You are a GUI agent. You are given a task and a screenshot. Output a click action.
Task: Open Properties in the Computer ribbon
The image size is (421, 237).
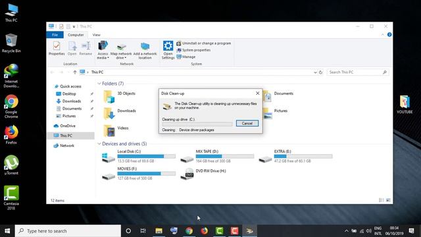pyautogui.click(x=57, y=48)
